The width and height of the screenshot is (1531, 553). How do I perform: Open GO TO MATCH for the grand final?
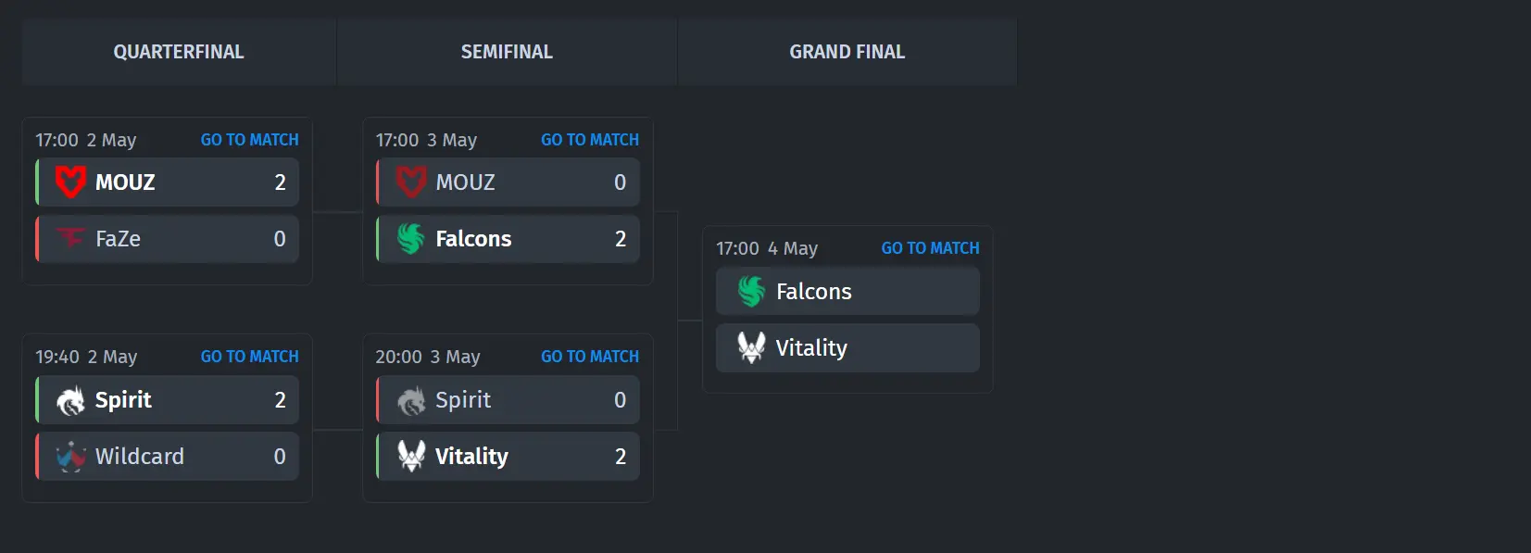[930, 248]
